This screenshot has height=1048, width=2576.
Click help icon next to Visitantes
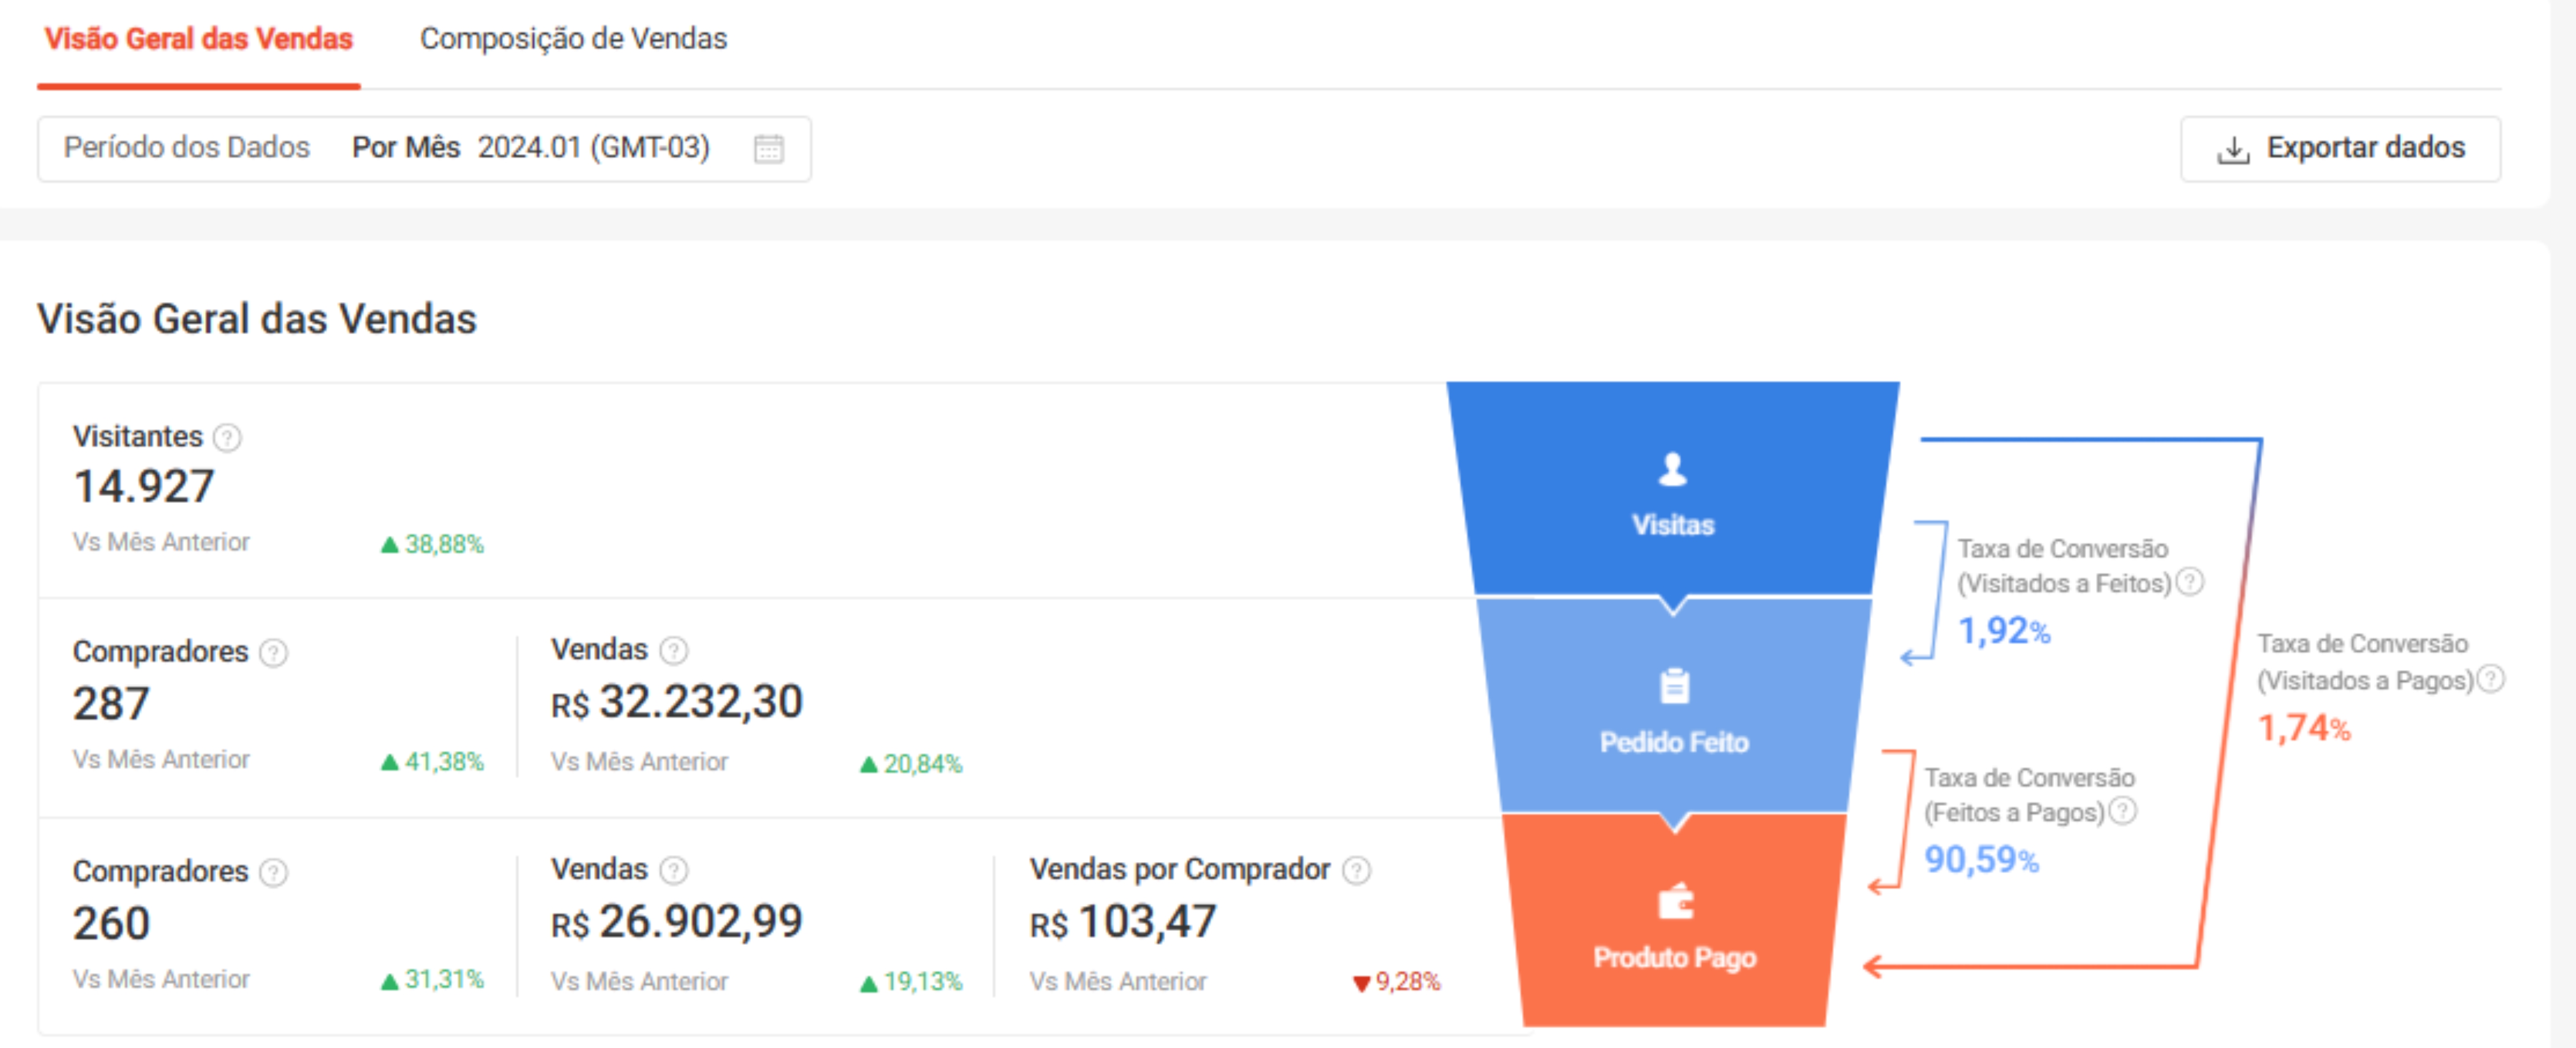228,437
